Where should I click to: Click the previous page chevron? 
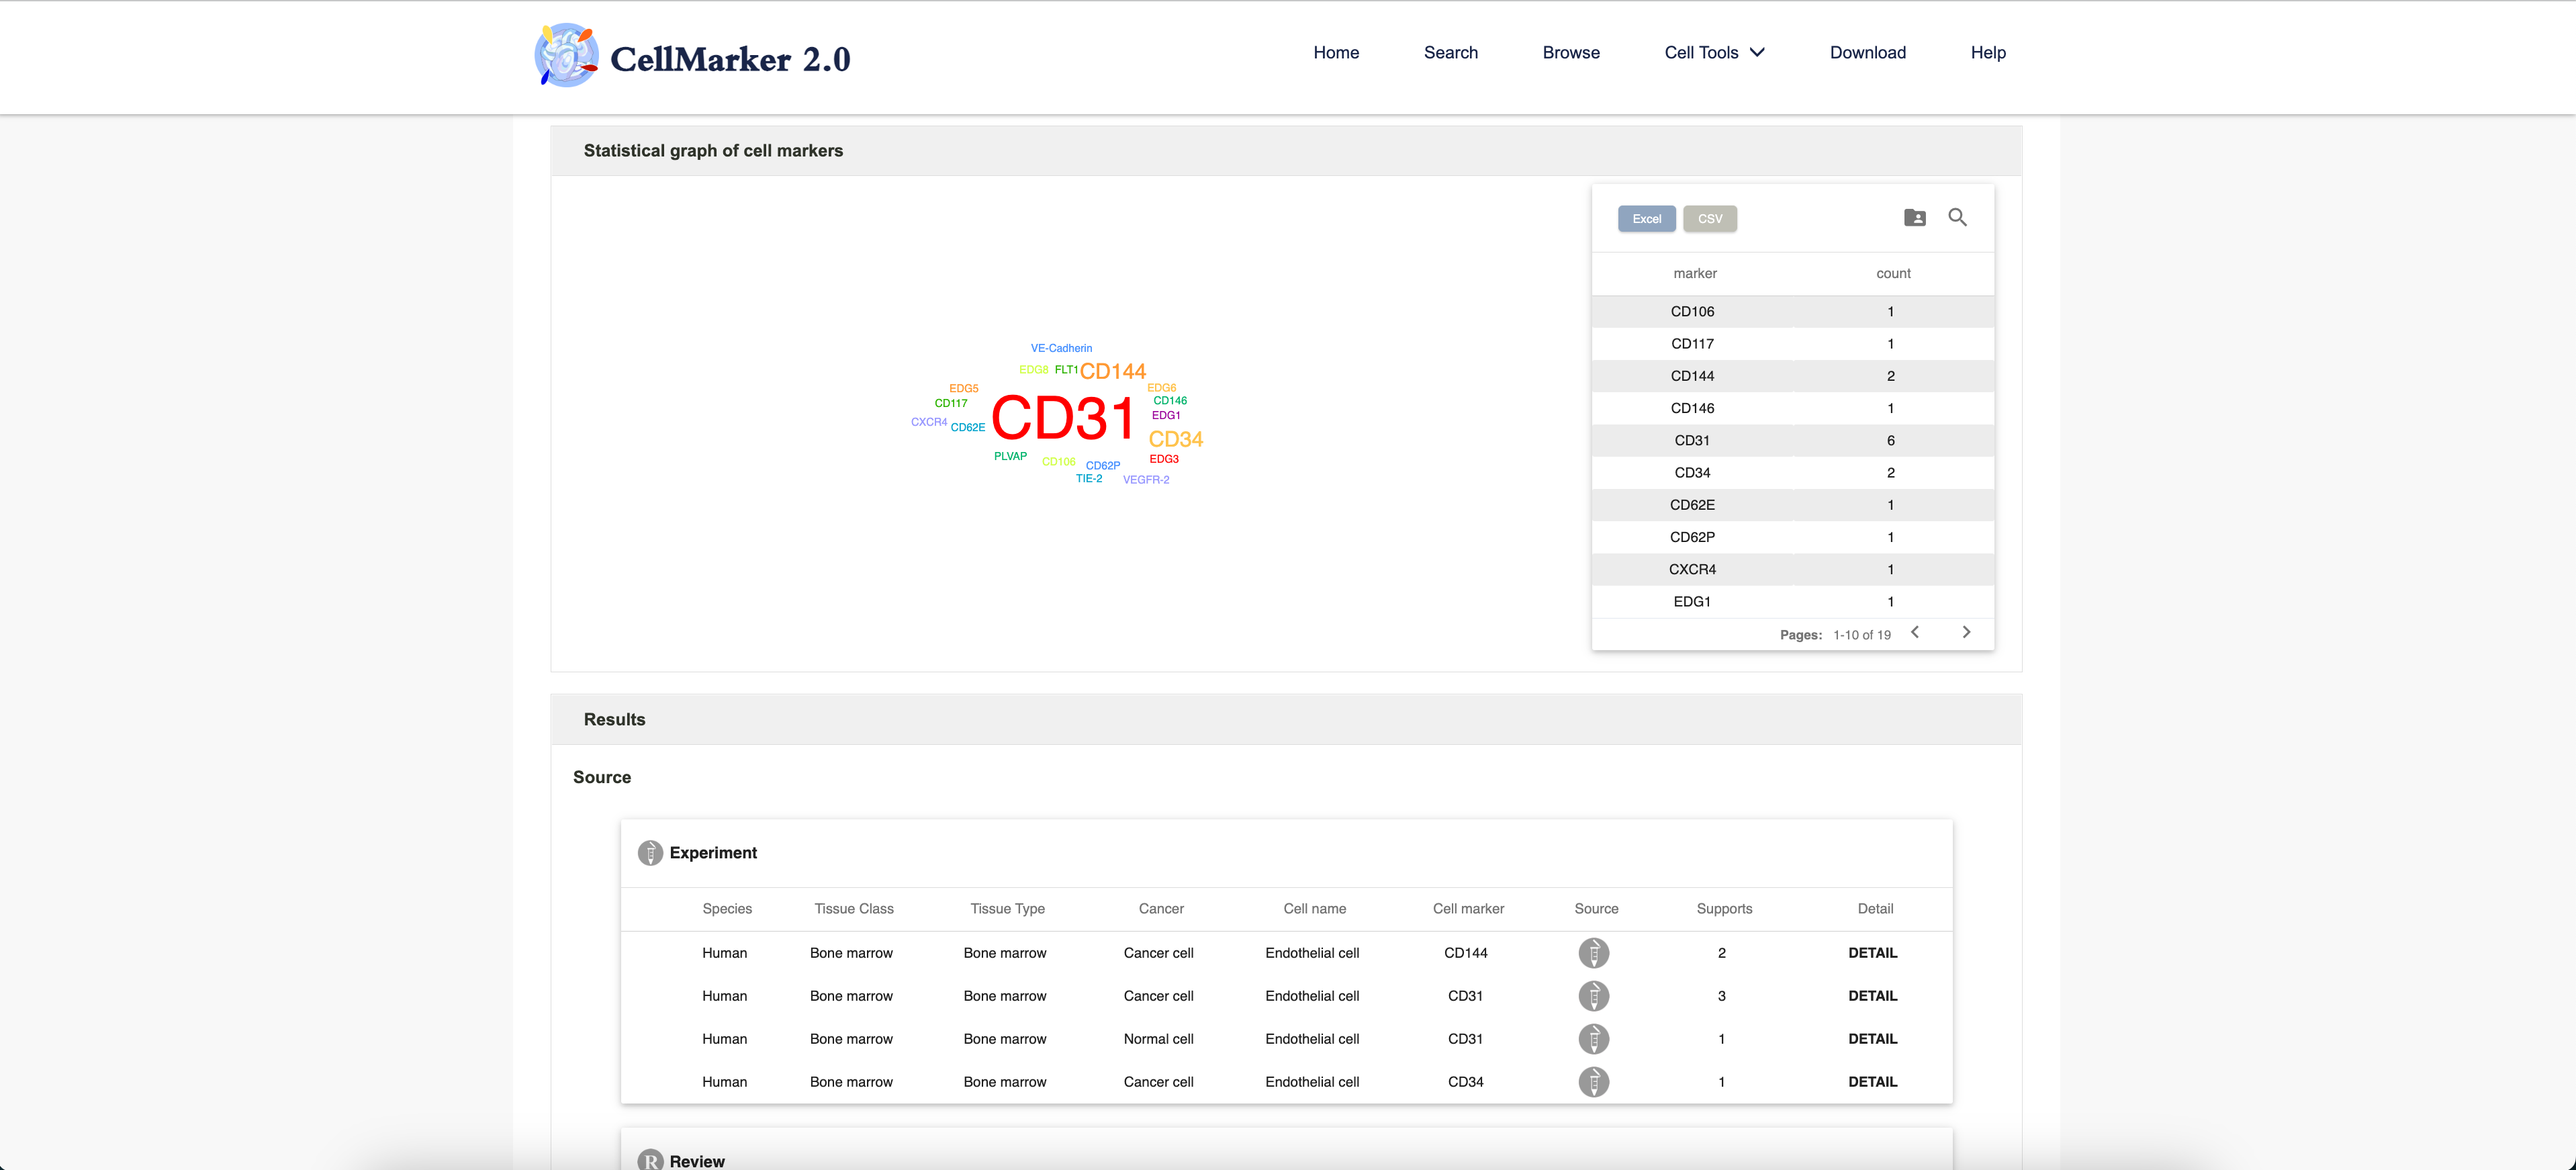[1915, 632]
